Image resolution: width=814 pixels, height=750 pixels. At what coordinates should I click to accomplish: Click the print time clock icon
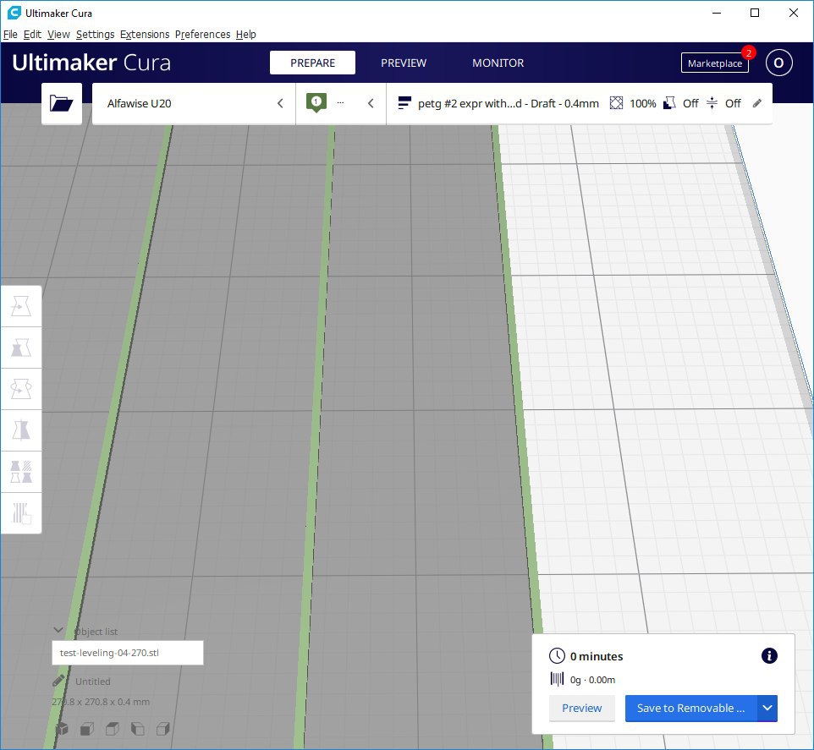(x=557, y=655)
